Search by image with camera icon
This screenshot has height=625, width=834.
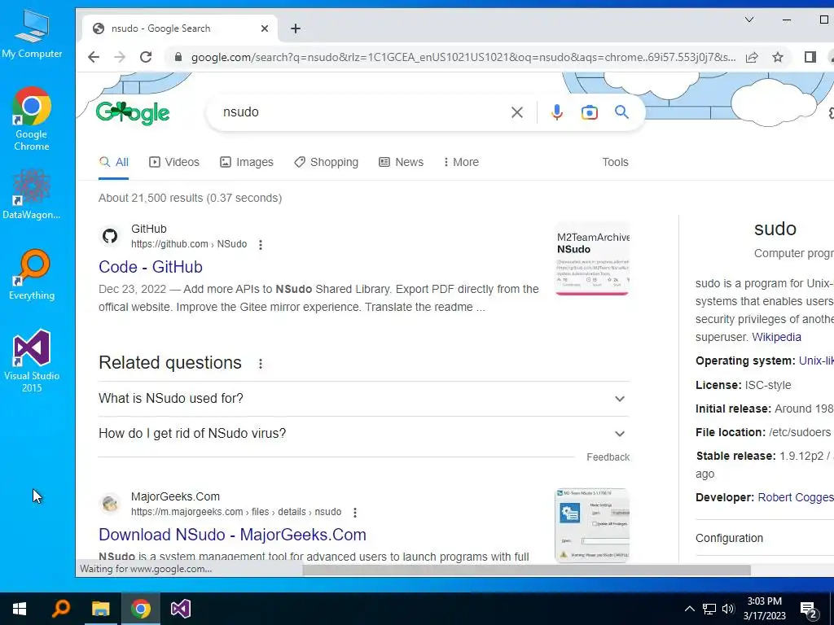click(590, 112)
